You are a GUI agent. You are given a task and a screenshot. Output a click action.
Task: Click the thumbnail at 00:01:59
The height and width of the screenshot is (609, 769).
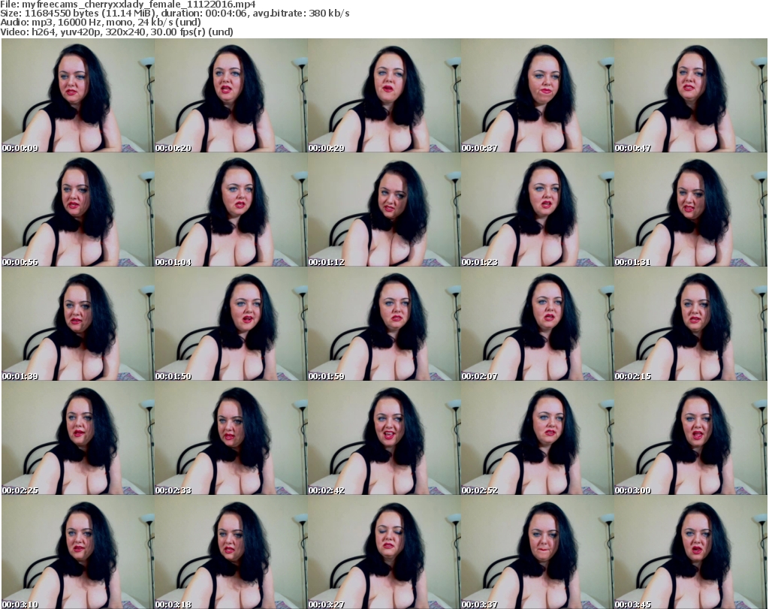coord(384,324)
